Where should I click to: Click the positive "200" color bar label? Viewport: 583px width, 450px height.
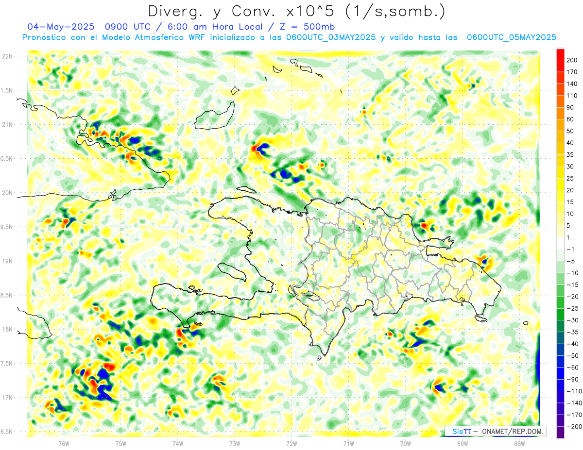(x=572, y=60)
